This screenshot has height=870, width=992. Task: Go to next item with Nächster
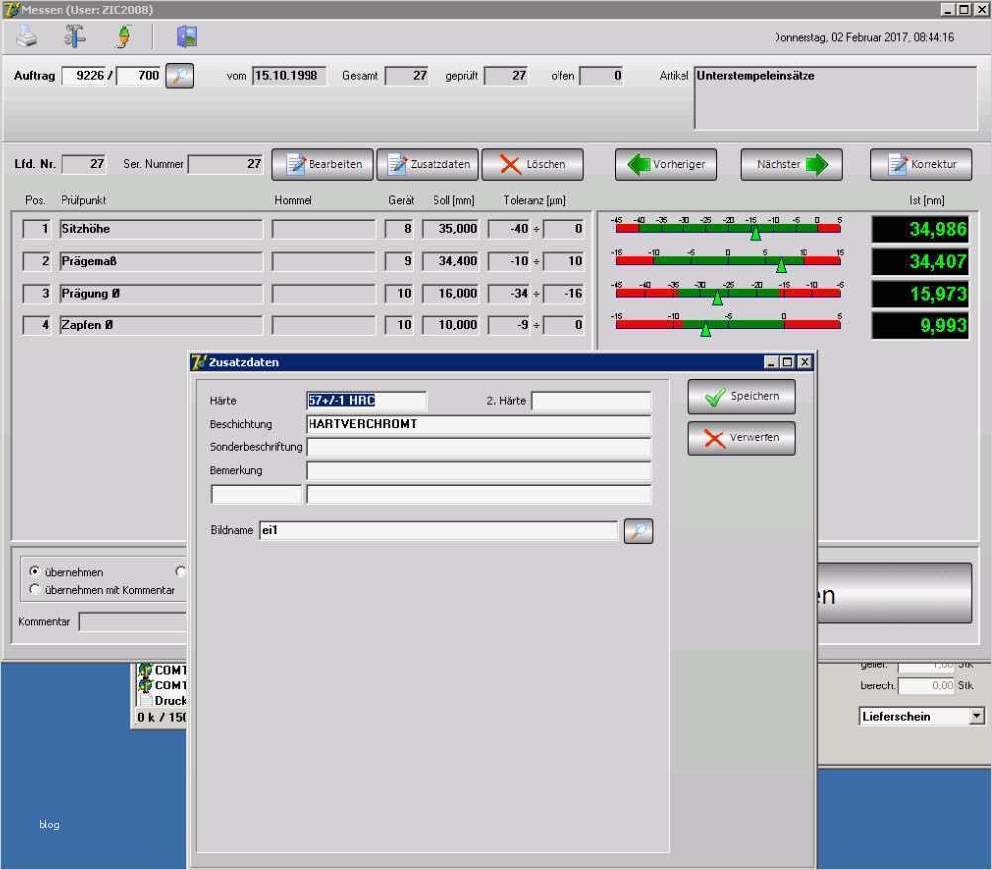792,164
